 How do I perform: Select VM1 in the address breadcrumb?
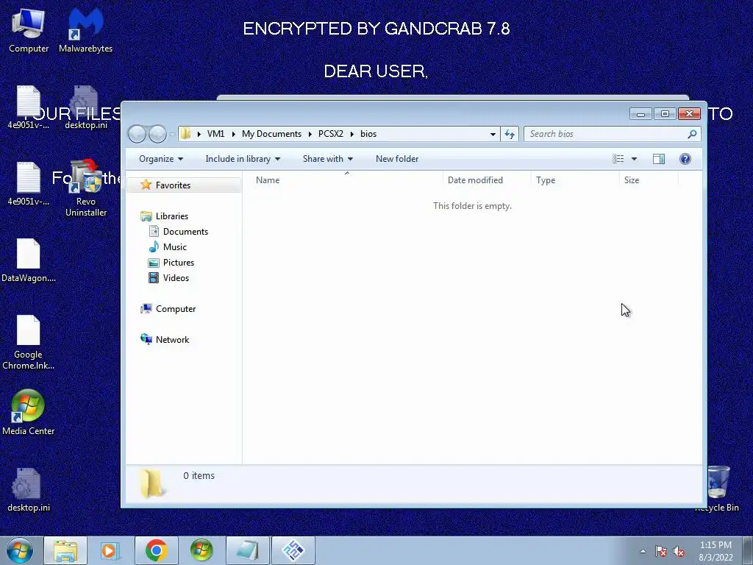215,134
